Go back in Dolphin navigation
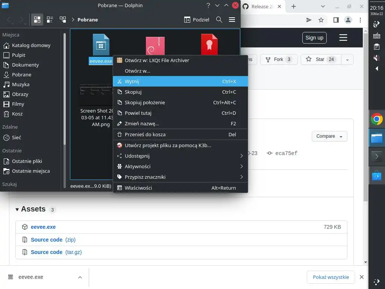 [x=9, y=20]
